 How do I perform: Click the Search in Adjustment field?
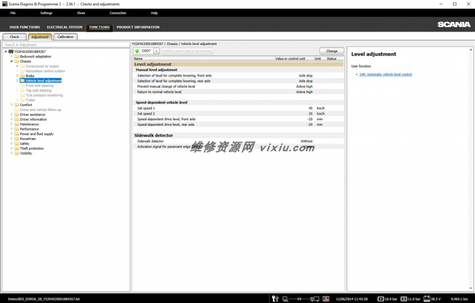pos(66,44)
